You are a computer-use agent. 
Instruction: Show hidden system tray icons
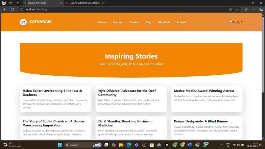pyautogui.click(x=221, y=145)
